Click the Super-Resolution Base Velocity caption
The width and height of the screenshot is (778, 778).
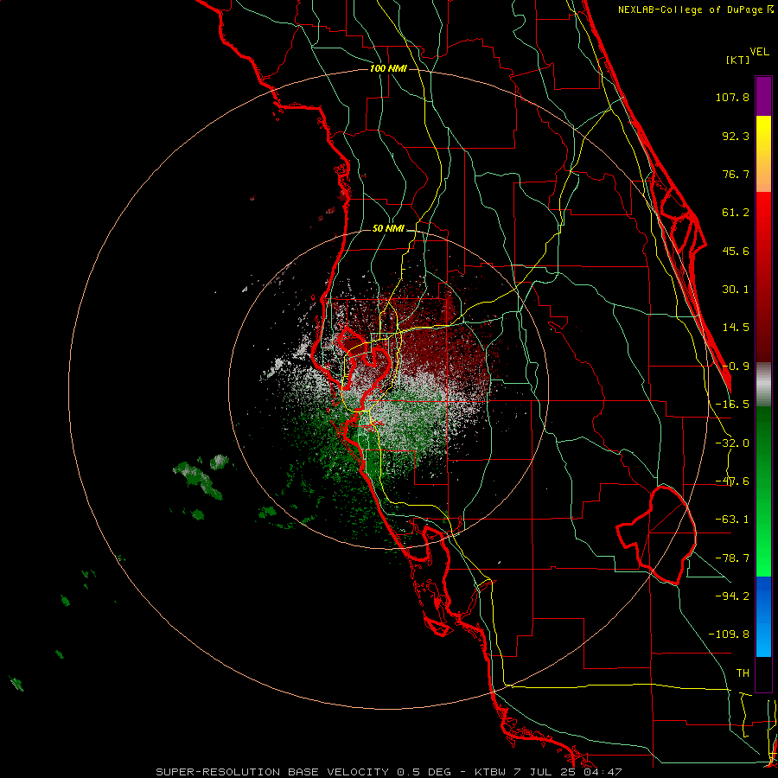389,772
